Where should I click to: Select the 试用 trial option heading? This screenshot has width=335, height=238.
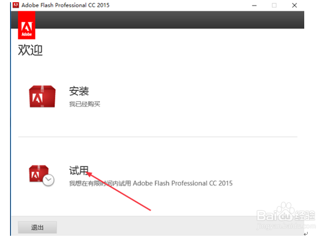79,170
